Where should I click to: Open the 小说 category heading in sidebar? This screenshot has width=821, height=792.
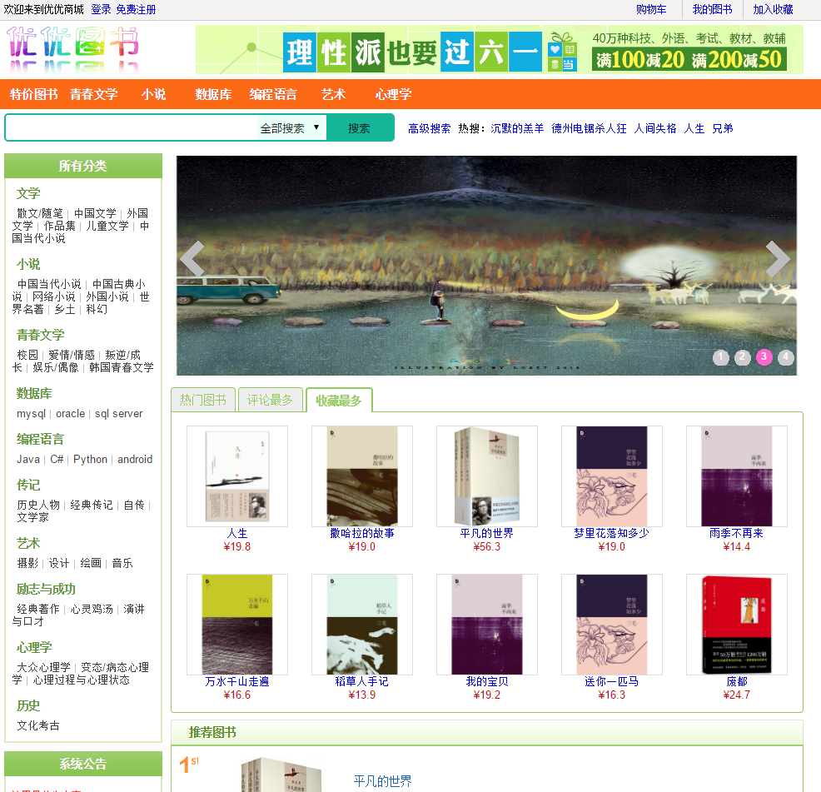click(28, 264)
